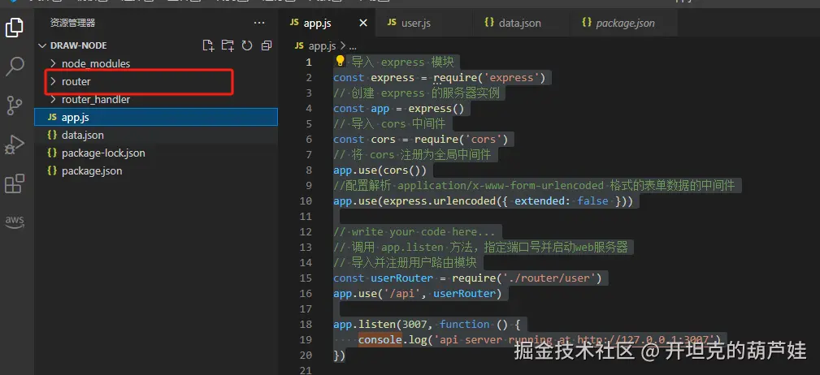Create a new file in DRAW-NODE
Screen dimensions: 820x375
click(208, 45)
